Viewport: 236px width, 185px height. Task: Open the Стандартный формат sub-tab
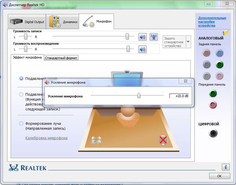[61, 58]
